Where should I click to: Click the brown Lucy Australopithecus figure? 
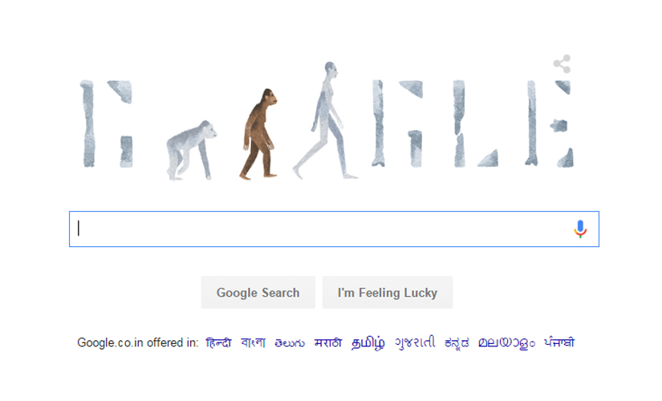(x=259, y=134)
